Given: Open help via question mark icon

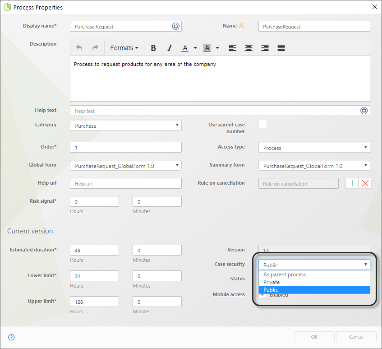Looking at the screenshot, I should (11, 337).
